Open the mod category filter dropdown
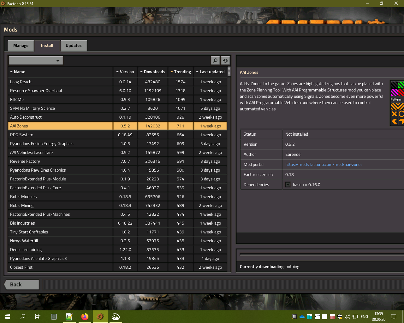Viewport: 404px width, 323px height. [x=36, y=60]
